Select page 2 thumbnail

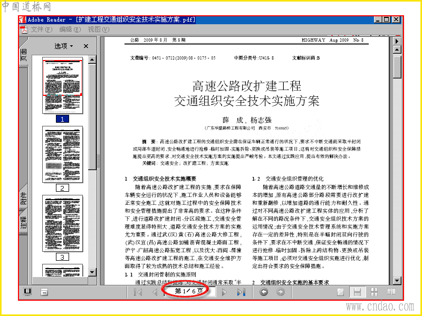[x=62, y=154]
